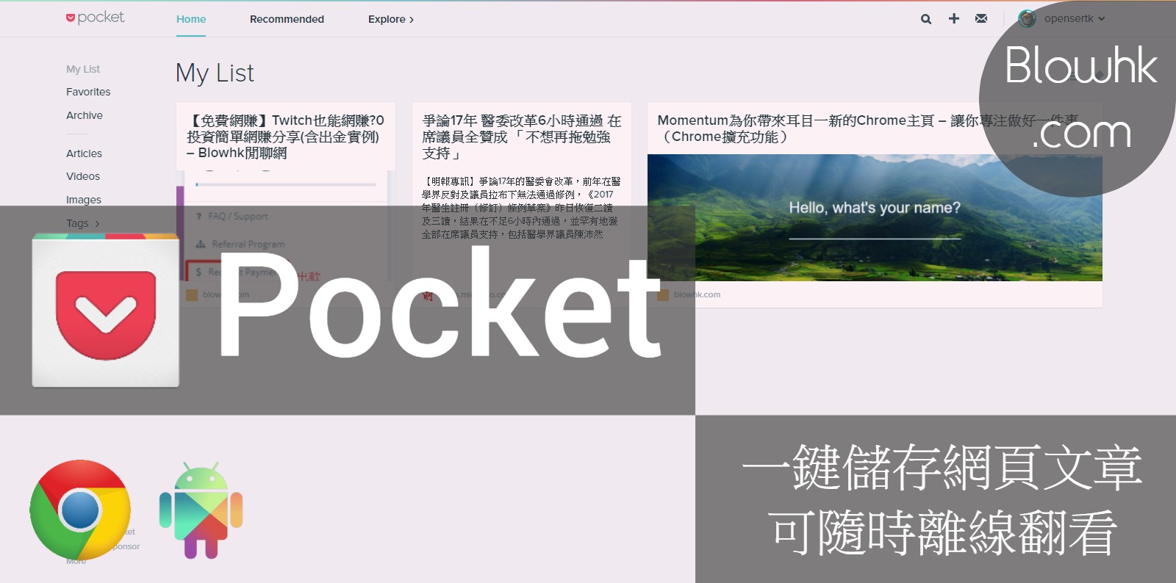The height and width of the screenshot is (583, 1176).
Task: Expand the Tags submenu
Action: coord(83,223)
